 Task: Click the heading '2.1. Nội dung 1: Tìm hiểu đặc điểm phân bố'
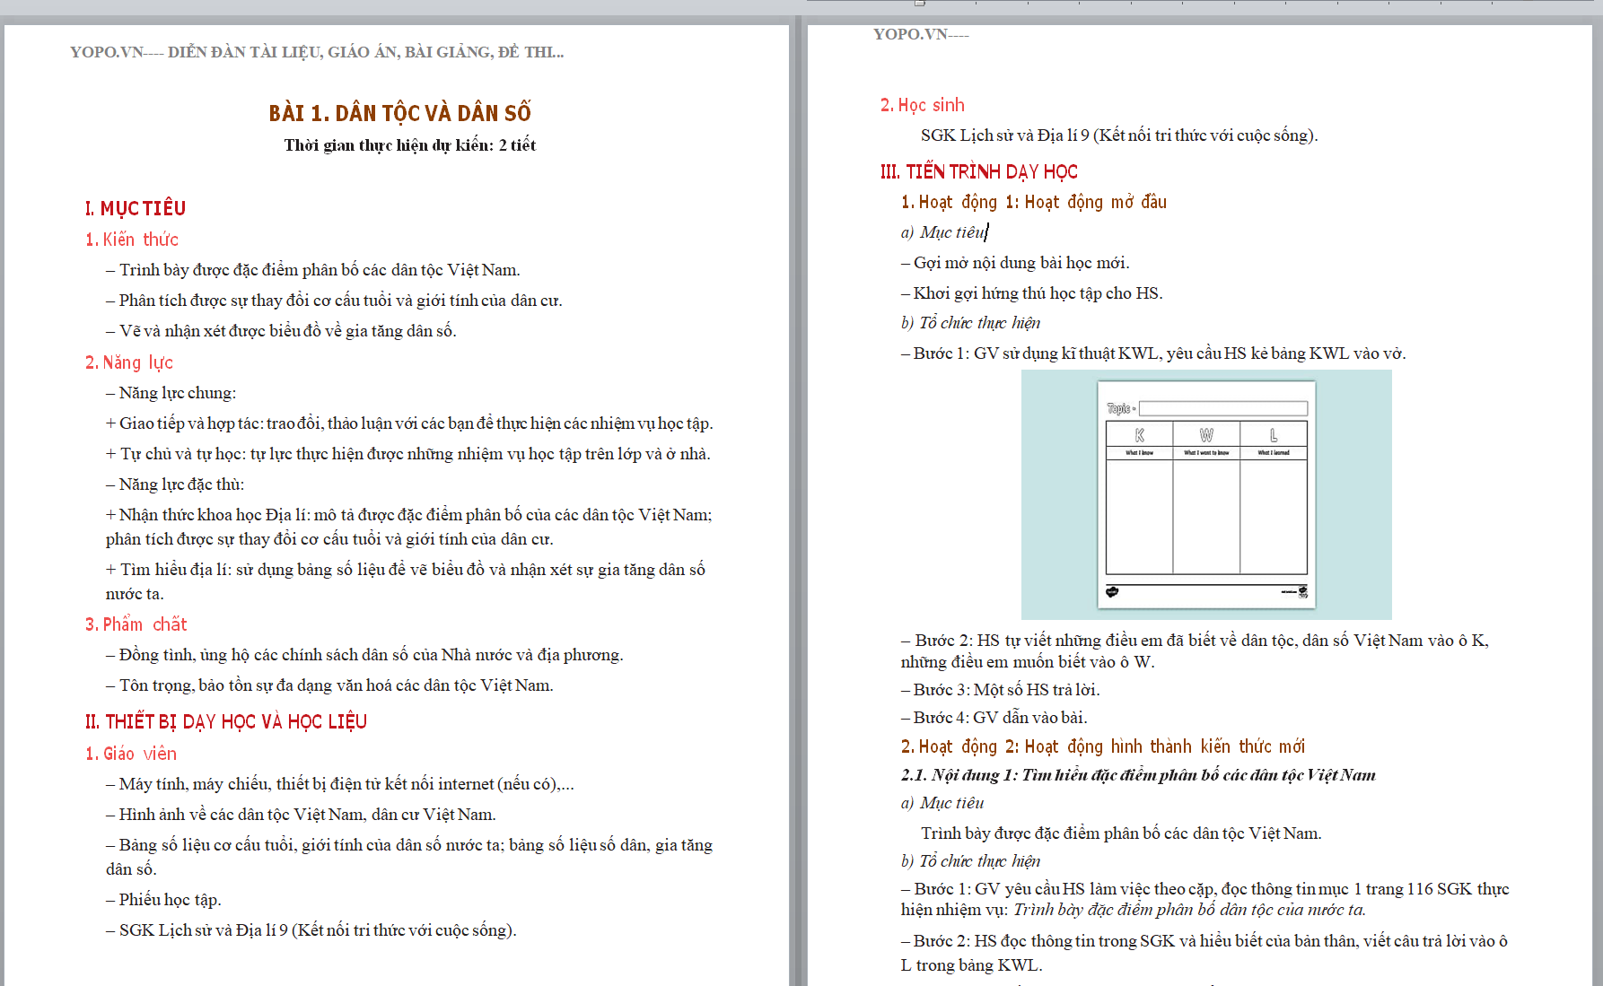pyautogui.click(x=1138, y=775)
